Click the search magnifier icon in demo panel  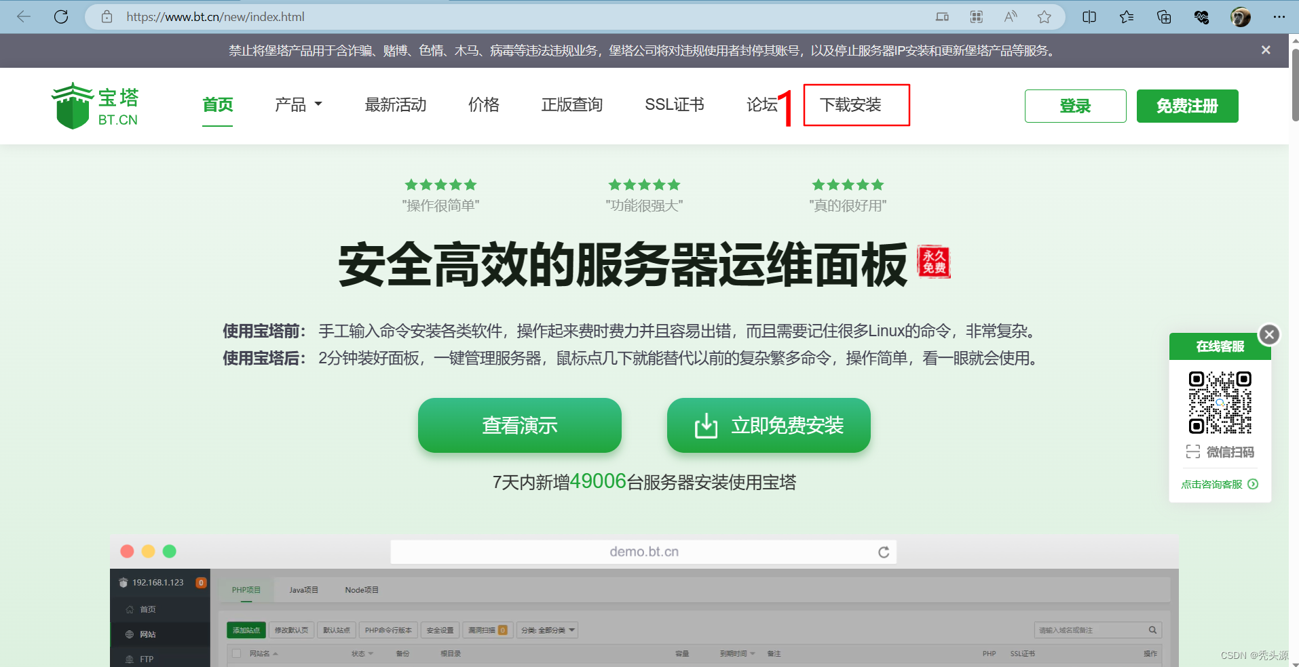click(x=1152, y=630)
